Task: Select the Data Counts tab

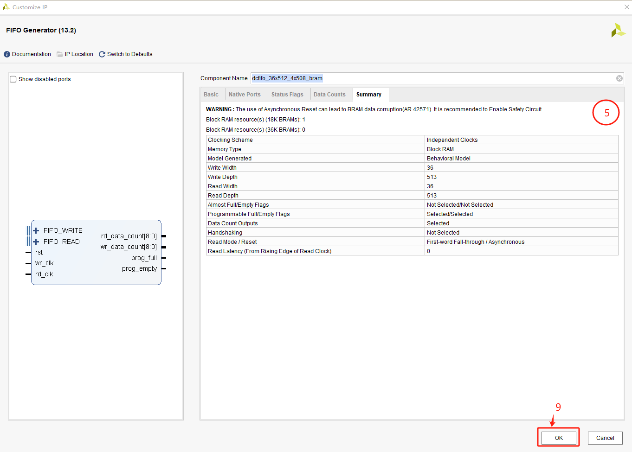Action: coord(329,95)
